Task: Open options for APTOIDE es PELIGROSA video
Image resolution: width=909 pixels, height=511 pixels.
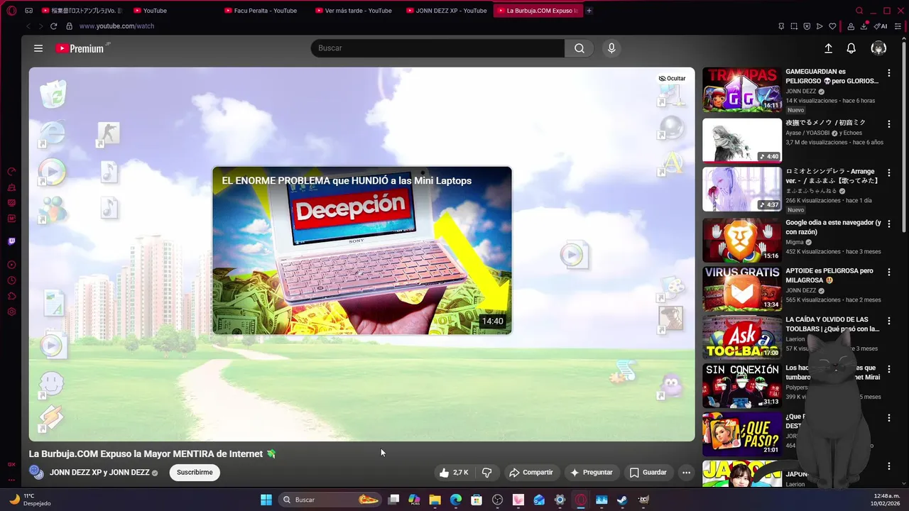Action: (x=888, y=273)
